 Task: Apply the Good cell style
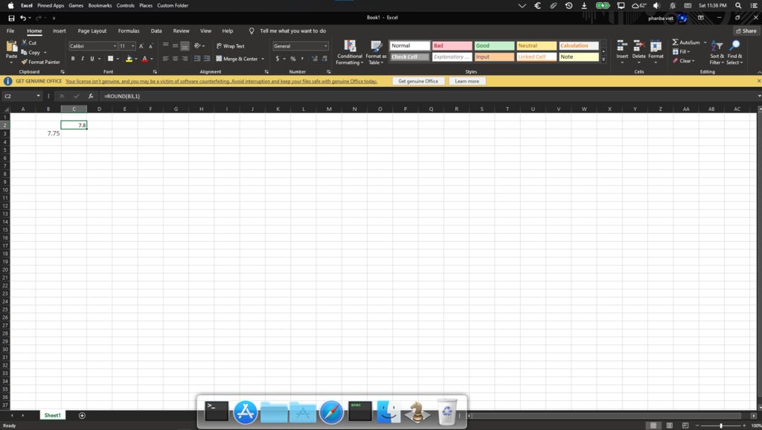pos(494,45)
